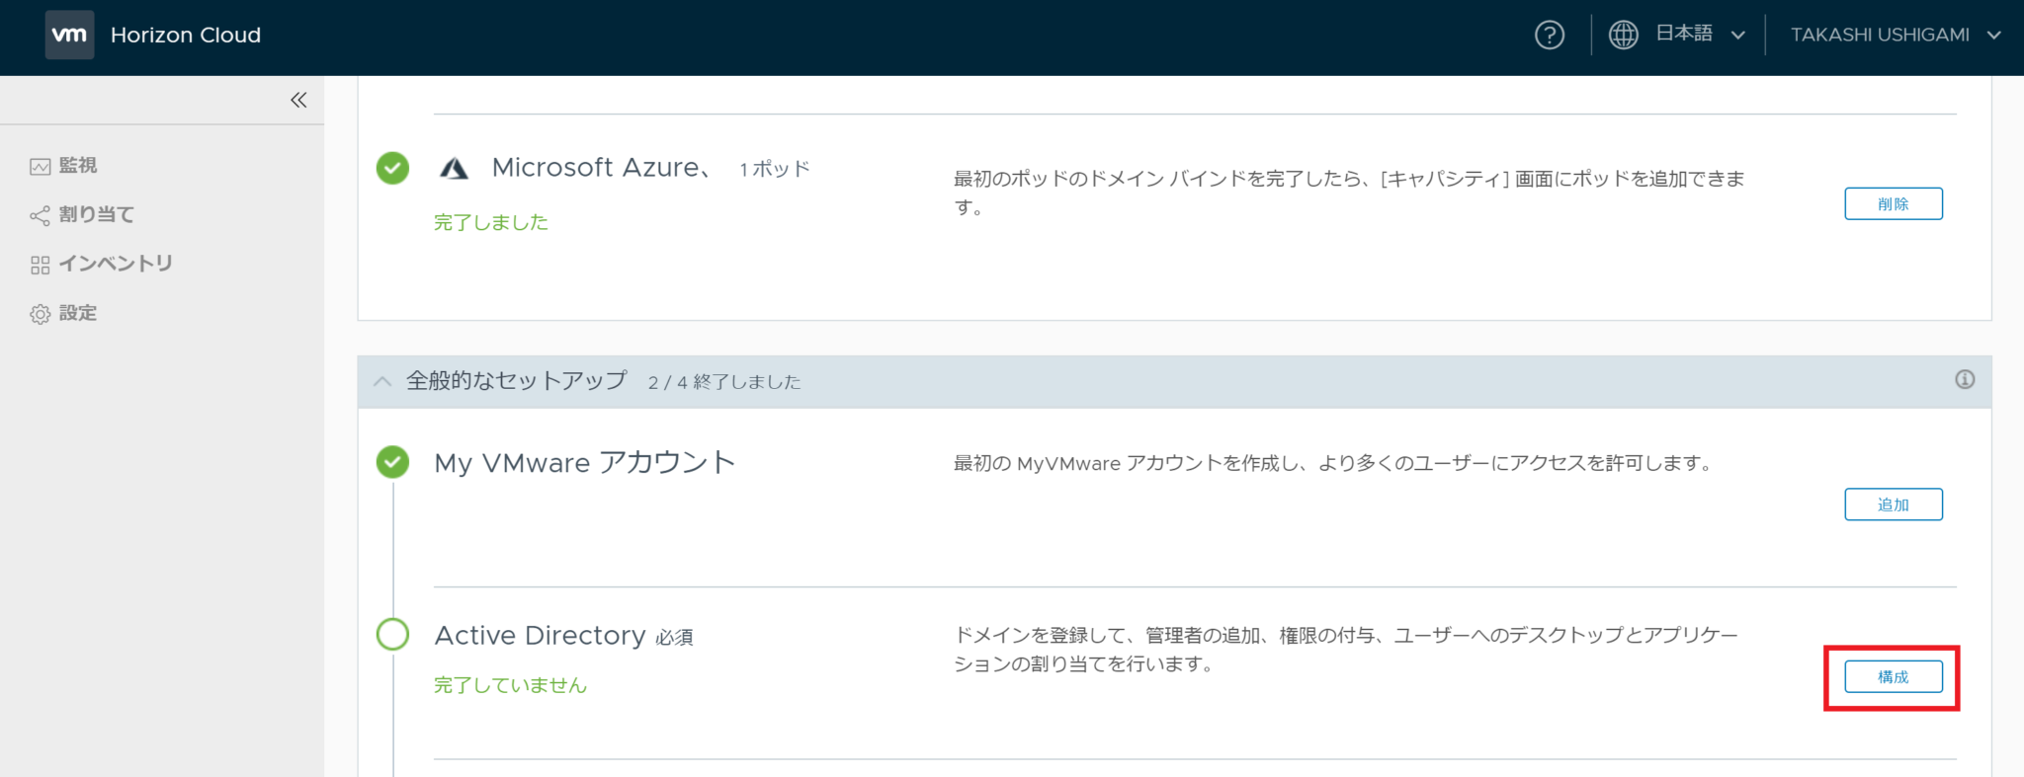Open the TAKASHI USHIGAMI user menu
Screen dimensions: 2024x777
pyautogui.click(x=1896, y=35)
